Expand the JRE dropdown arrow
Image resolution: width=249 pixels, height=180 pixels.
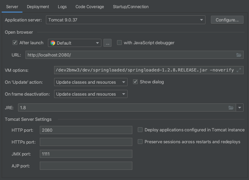tap(239, 108)
